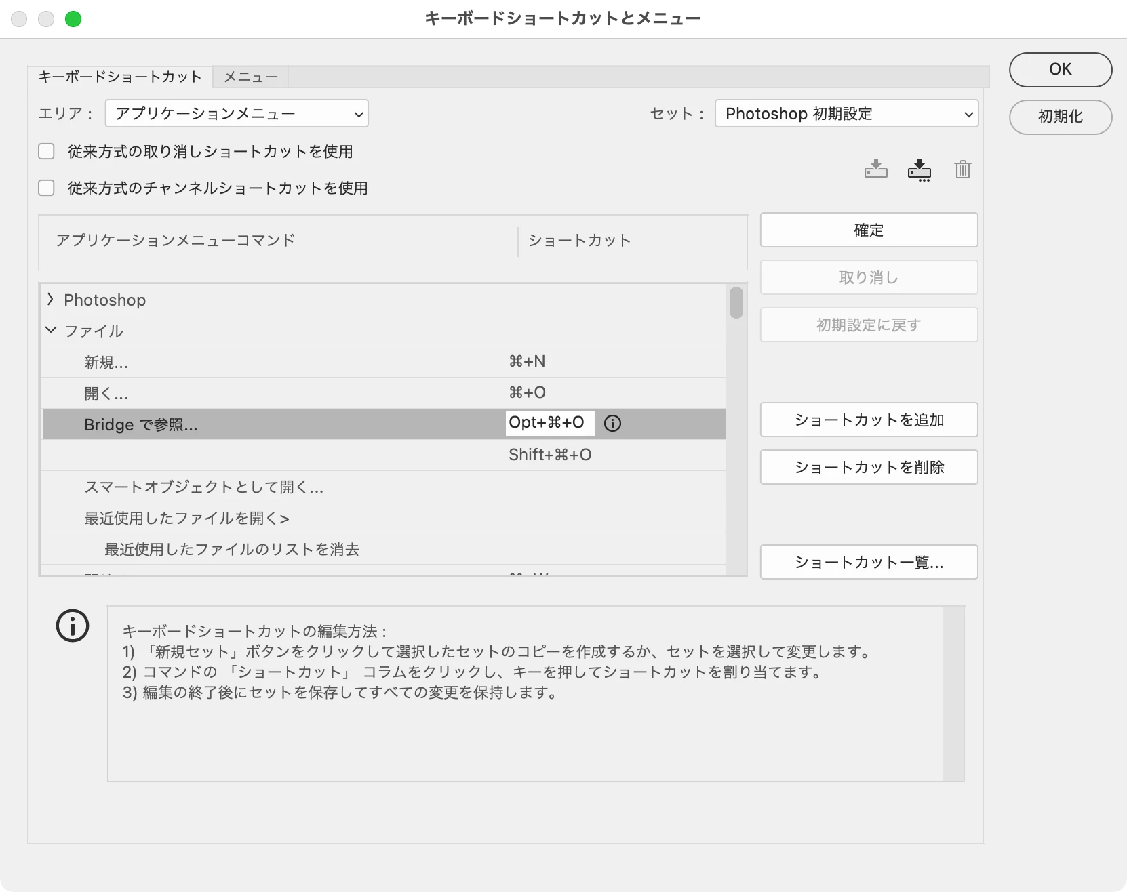The image size is (1127, 892).
Task: Click ショートカットを削除 button
Action: point(869,467)
